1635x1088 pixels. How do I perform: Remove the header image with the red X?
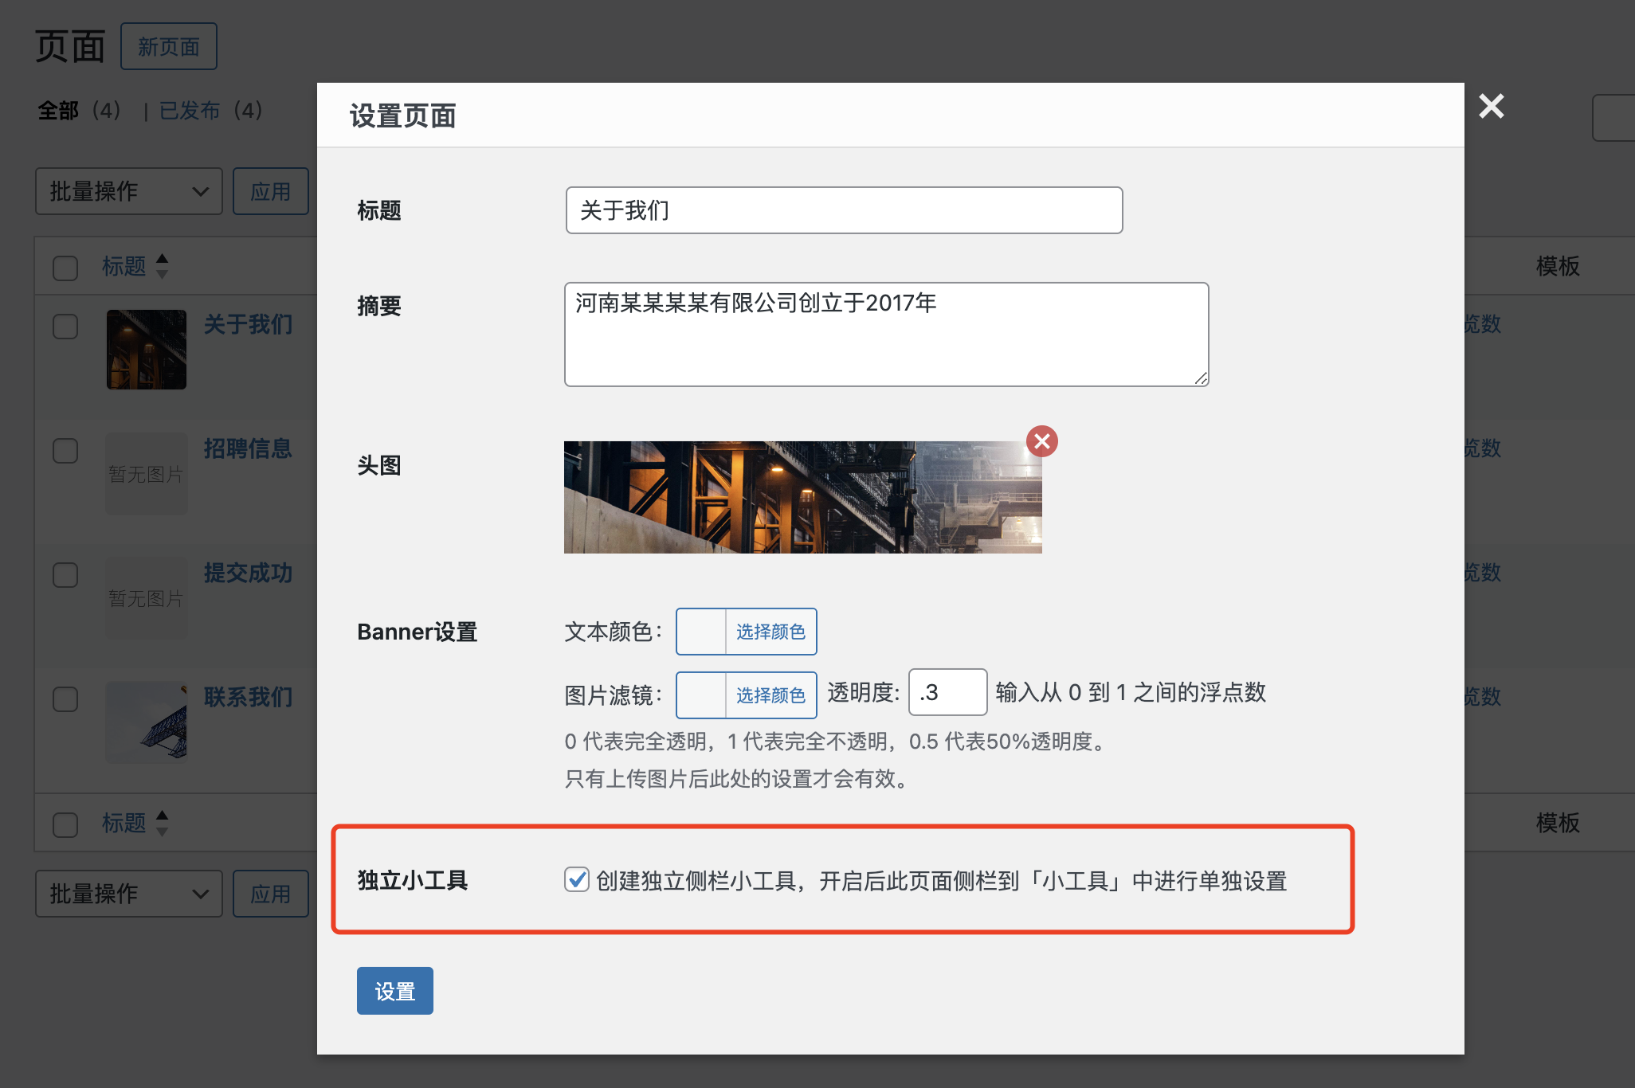click(1041, 441)
